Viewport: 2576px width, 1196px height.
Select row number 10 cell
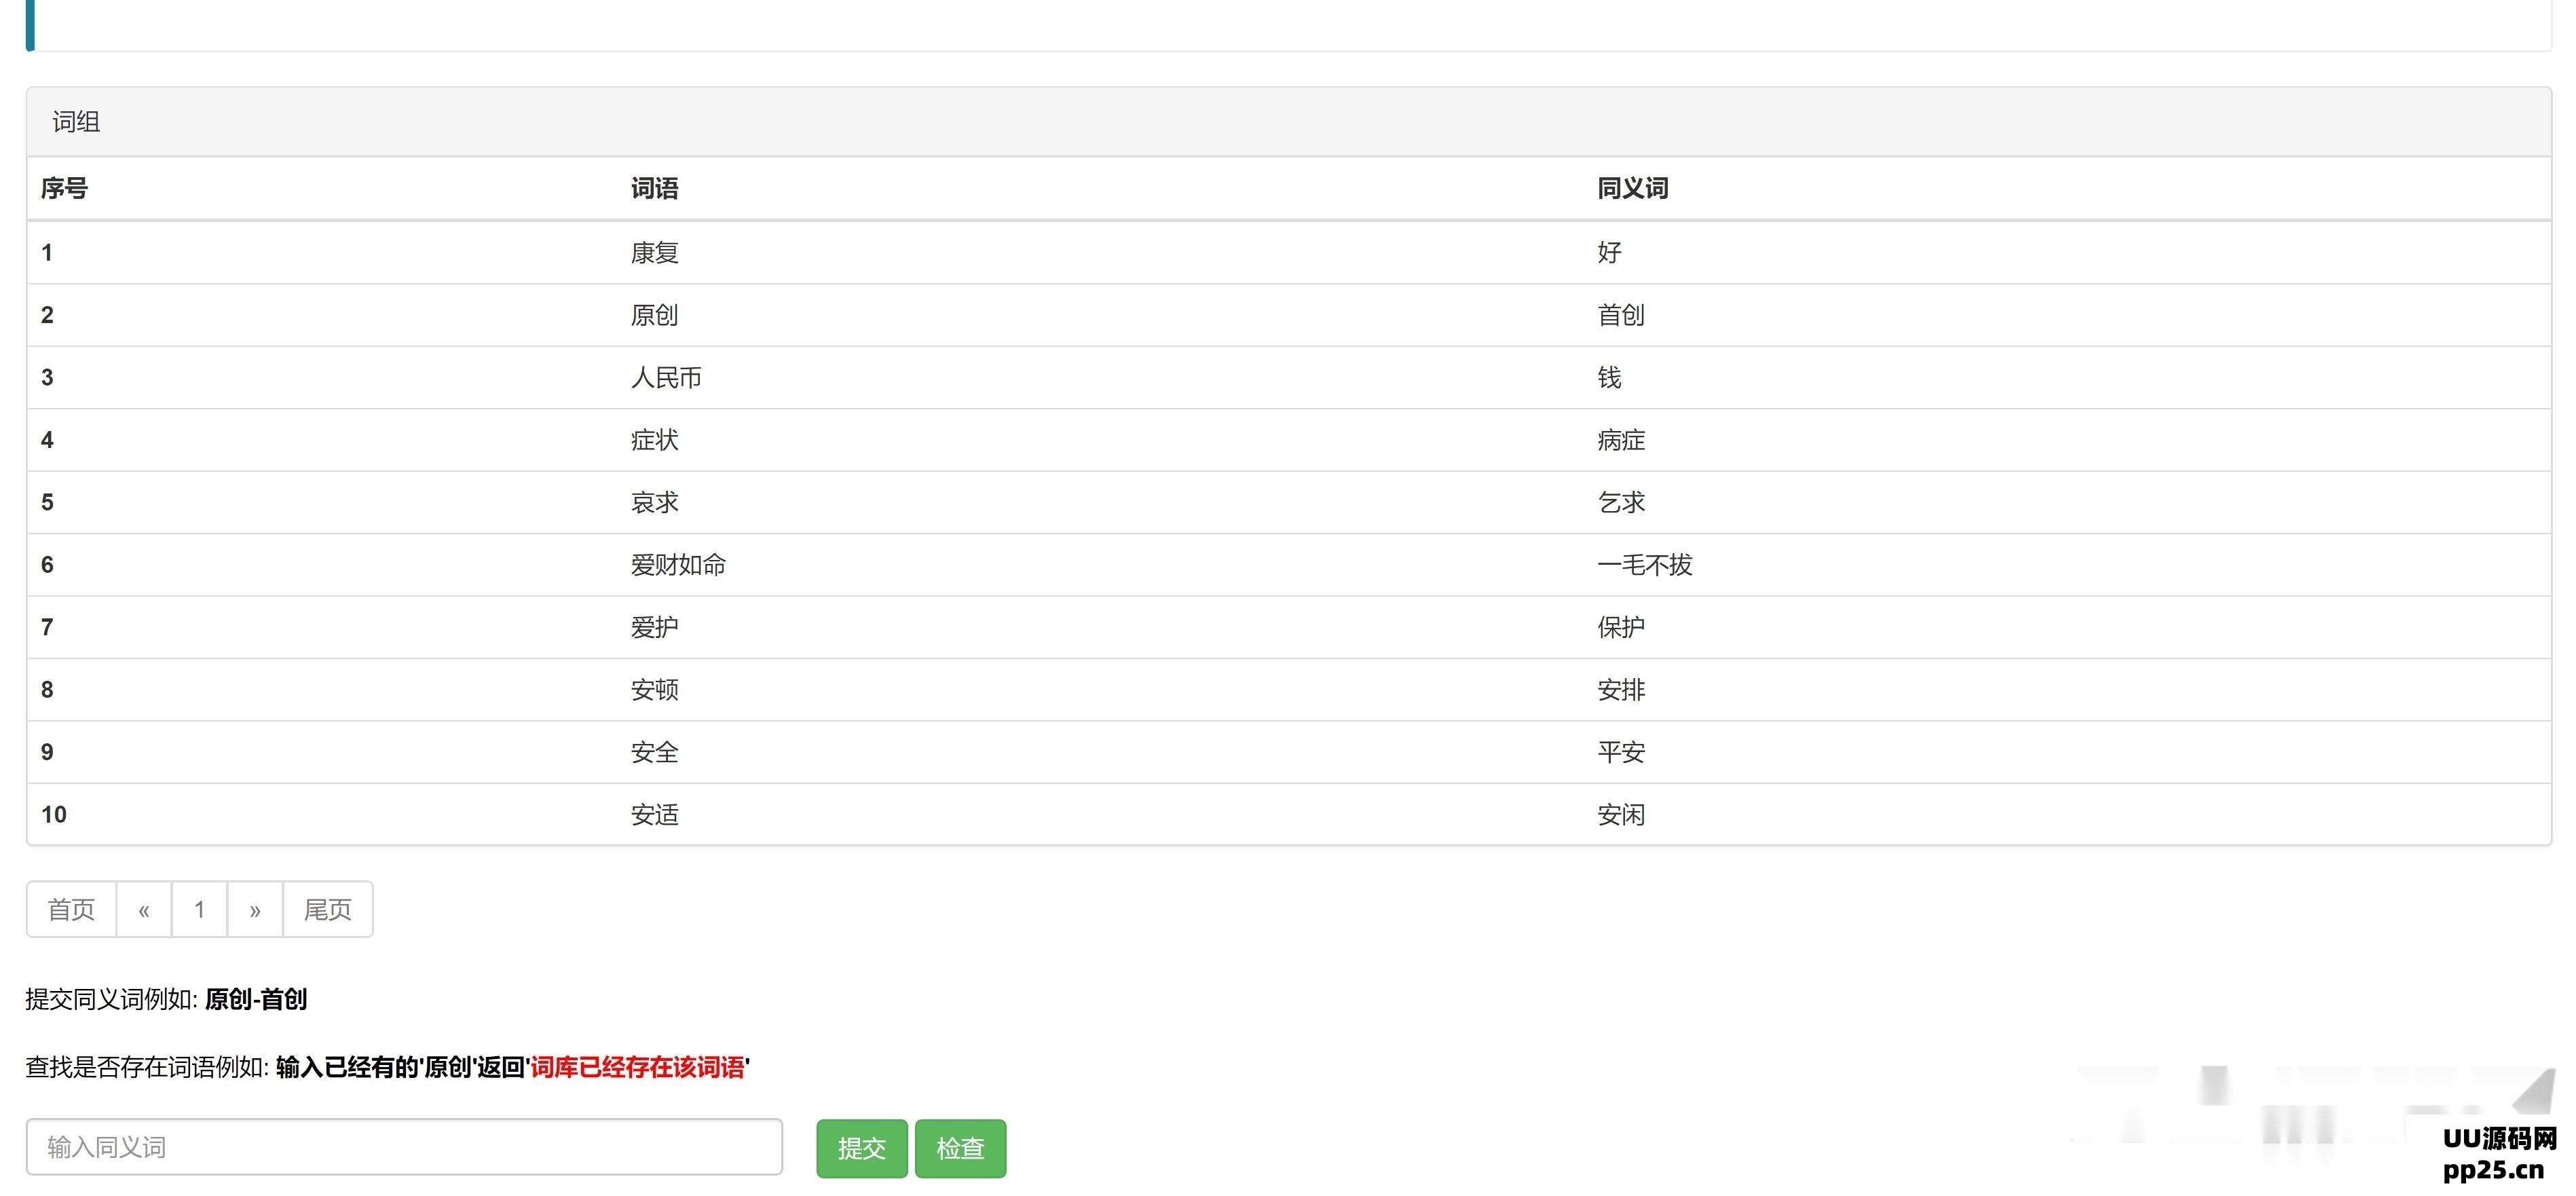pos(54,815)
